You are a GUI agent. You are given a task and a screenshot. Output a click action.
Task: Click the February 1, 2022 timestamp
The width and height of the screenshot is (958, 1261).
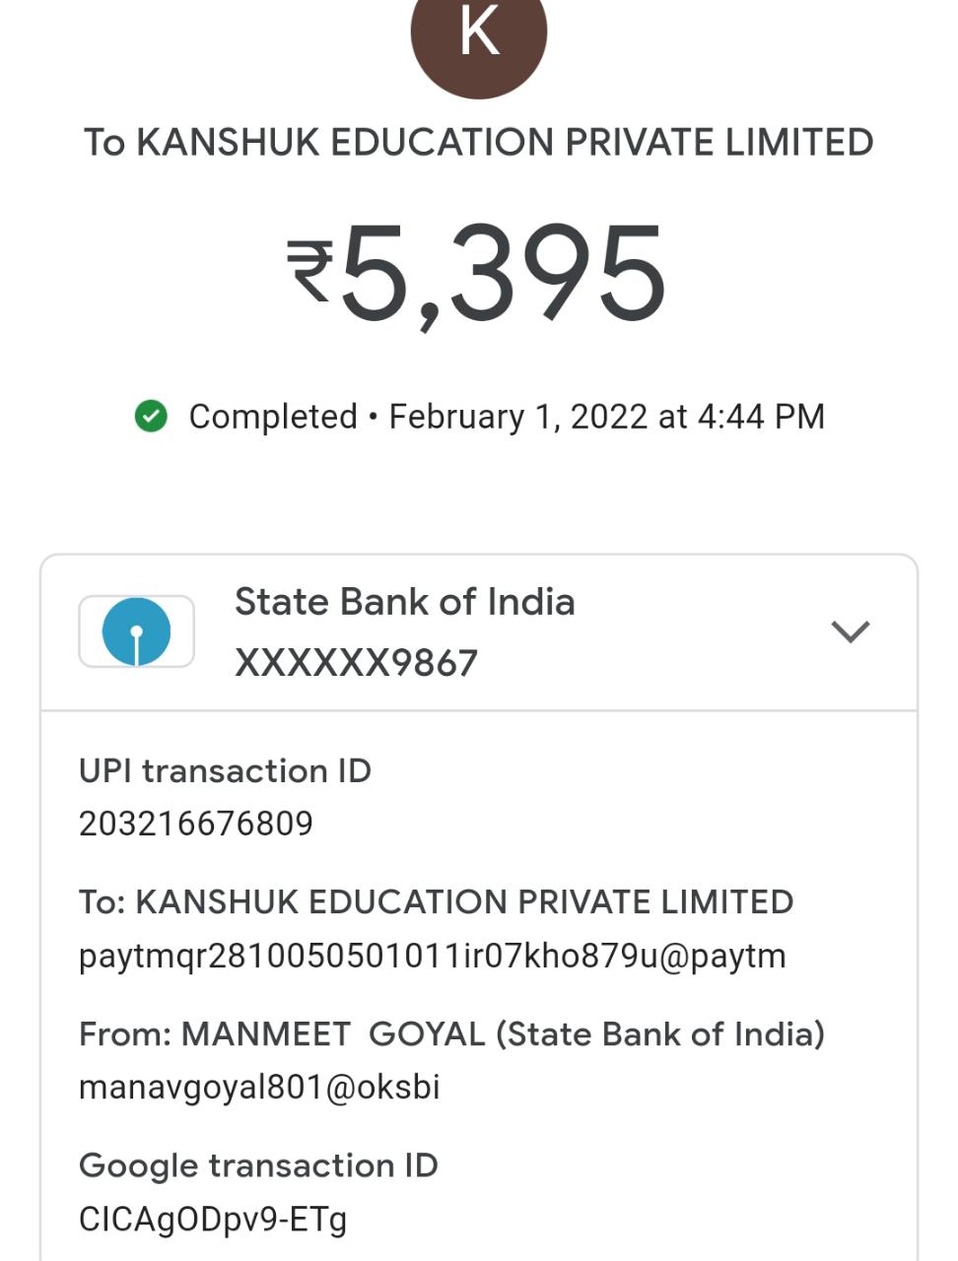click(x=522, y=417)
